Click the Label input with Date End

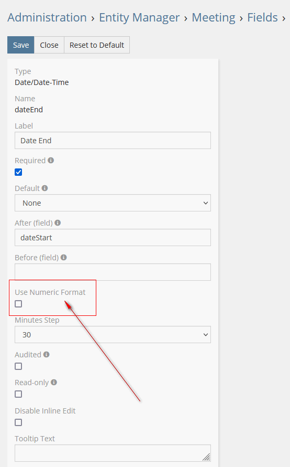tap(113, 140)
